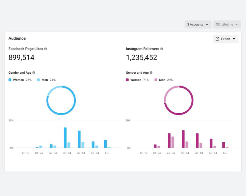Click the pink Men legend swatch
Image resolution: width=246 pixels, height=196 pixels.
click(x=156, y=80)
